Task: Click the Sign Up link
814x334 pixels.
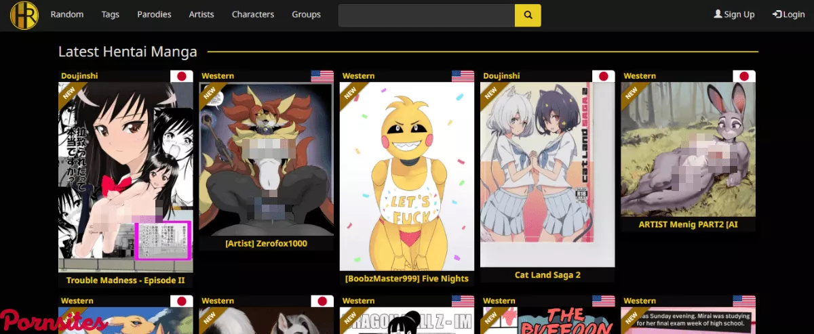Action: pos(739,14)
